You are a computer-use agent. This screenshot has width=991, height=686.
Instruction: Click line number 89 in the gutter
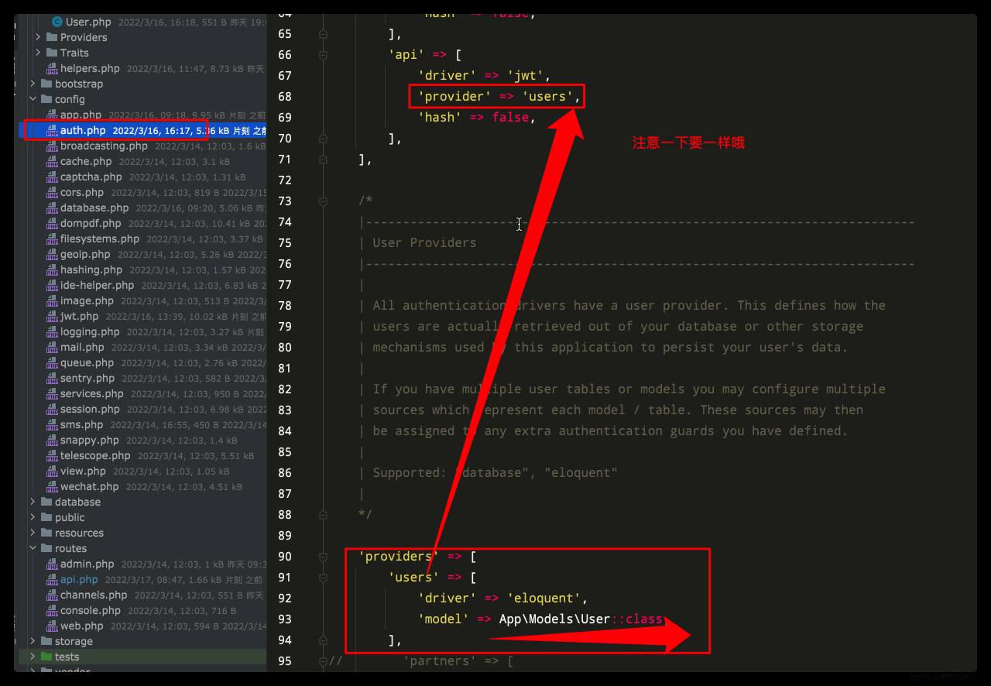(284, 536)
